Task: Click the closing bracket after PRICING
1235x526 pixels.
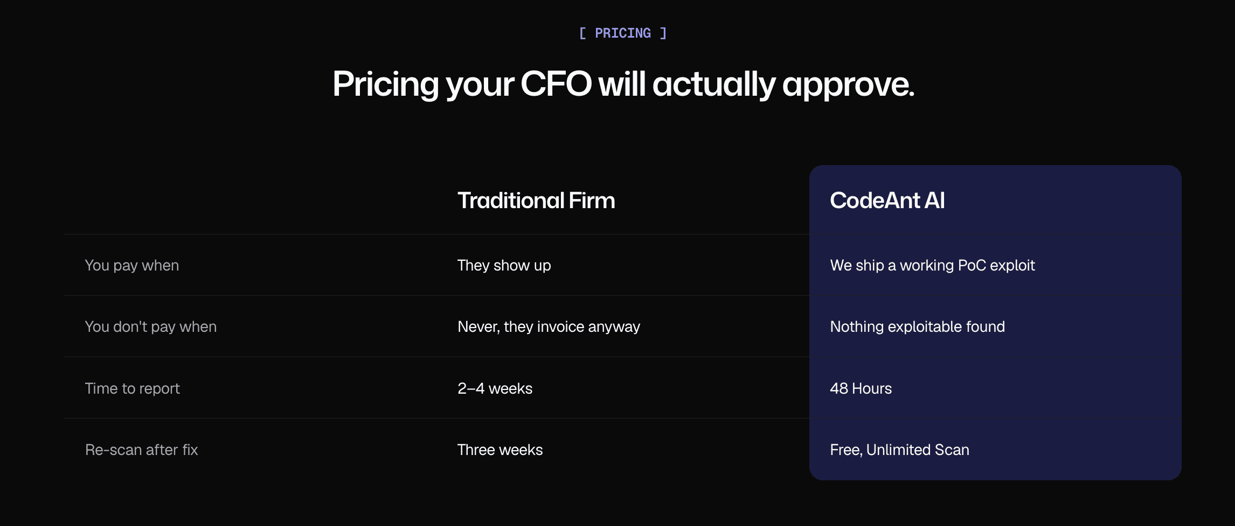Action: tap(663, 33)
